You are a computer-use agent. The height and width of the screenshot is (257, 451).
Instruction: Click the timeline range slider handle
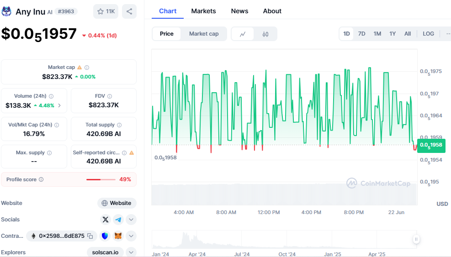pyautogui.click(x=416, y=239)
